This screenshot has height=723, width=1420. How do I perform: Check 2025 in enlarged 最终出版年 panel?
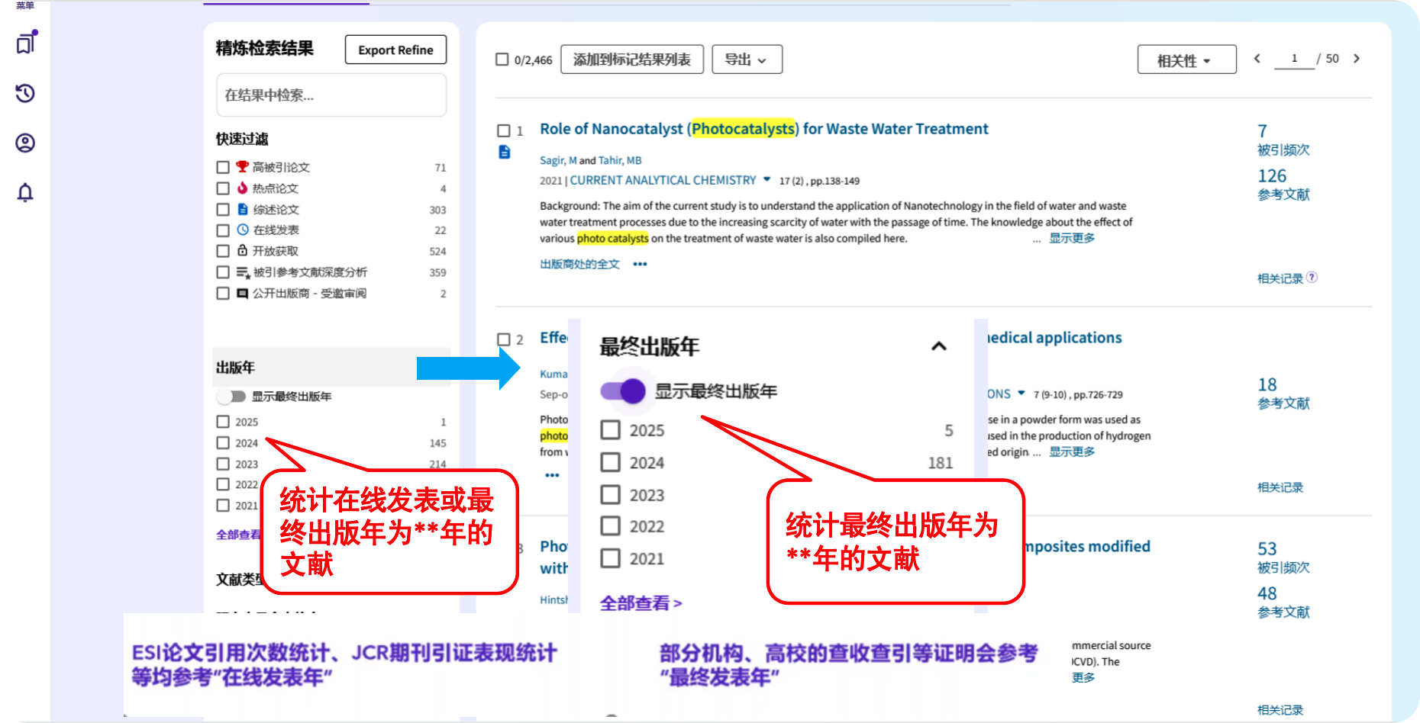point(611,430)
